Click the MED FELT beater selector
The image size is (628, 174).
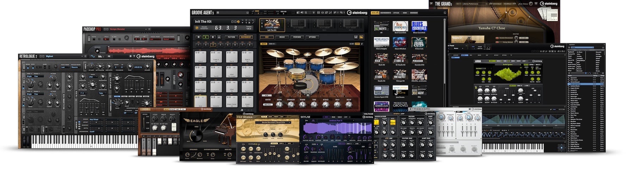pos(268,104)
